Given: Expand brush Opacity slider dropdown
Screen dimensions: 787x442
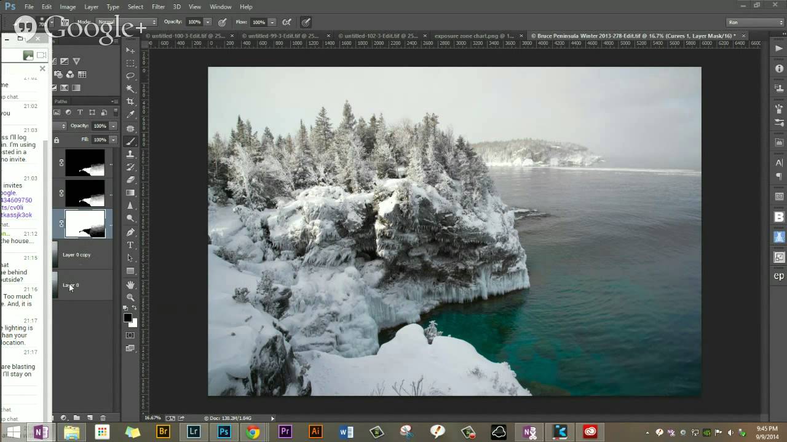Looking at the screenshot, I should tap(208, 22).
